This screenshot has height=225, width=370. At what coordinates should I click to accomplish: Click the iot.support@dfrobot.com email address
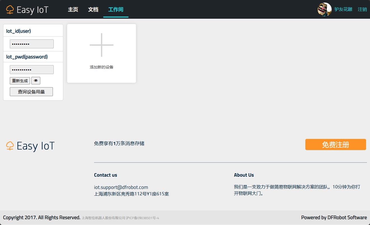[121, 187]
